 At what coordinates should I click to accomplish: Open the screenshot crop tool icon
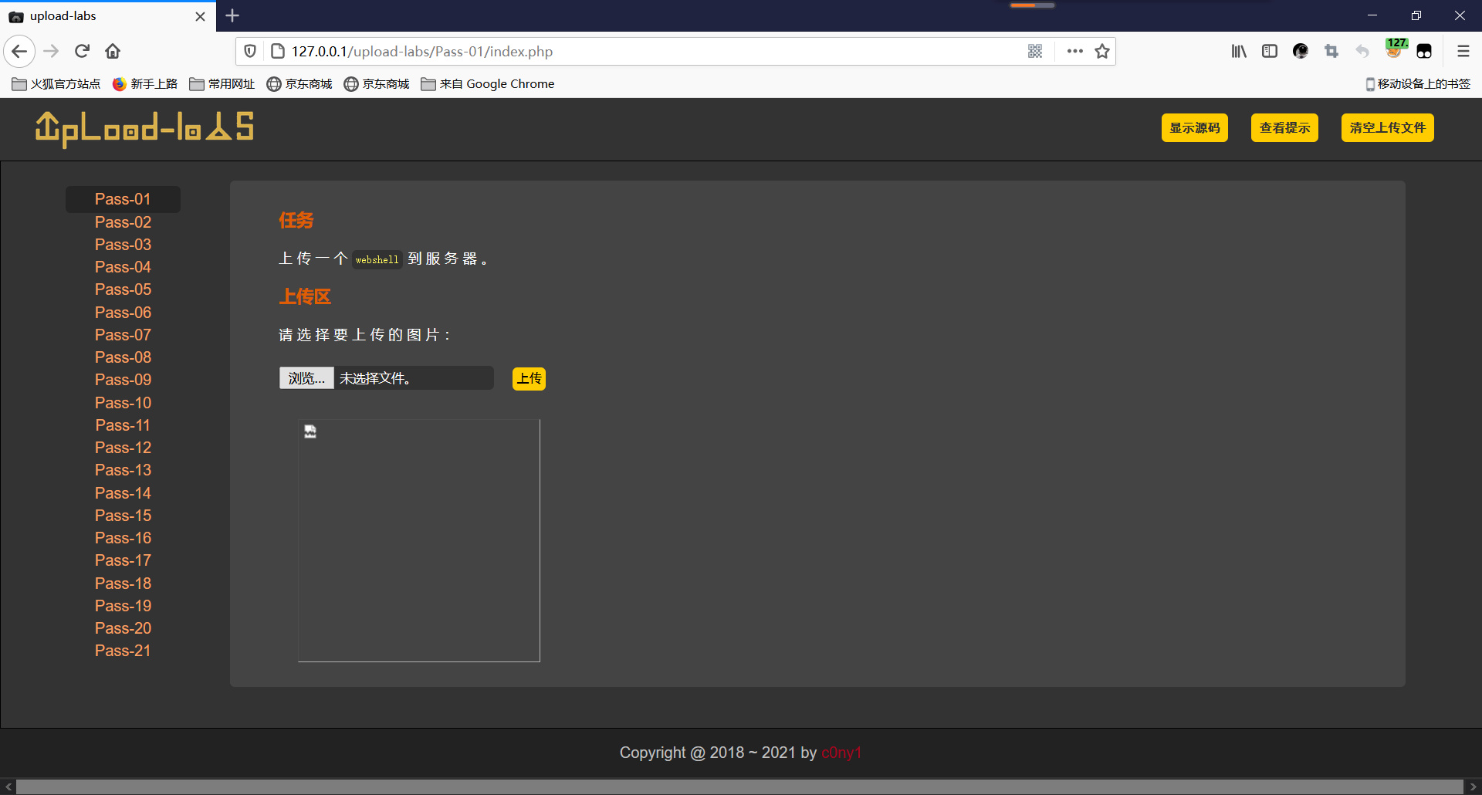click(1331, 51)
